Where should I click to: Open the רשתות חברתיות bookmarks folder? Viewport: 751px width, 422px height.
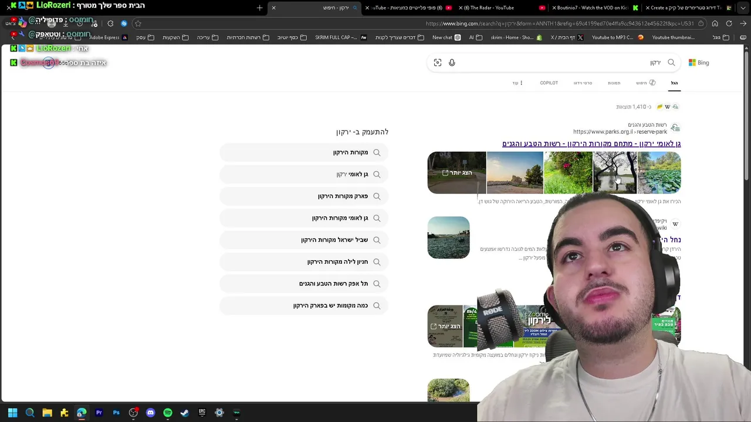(x=248, y=38)
